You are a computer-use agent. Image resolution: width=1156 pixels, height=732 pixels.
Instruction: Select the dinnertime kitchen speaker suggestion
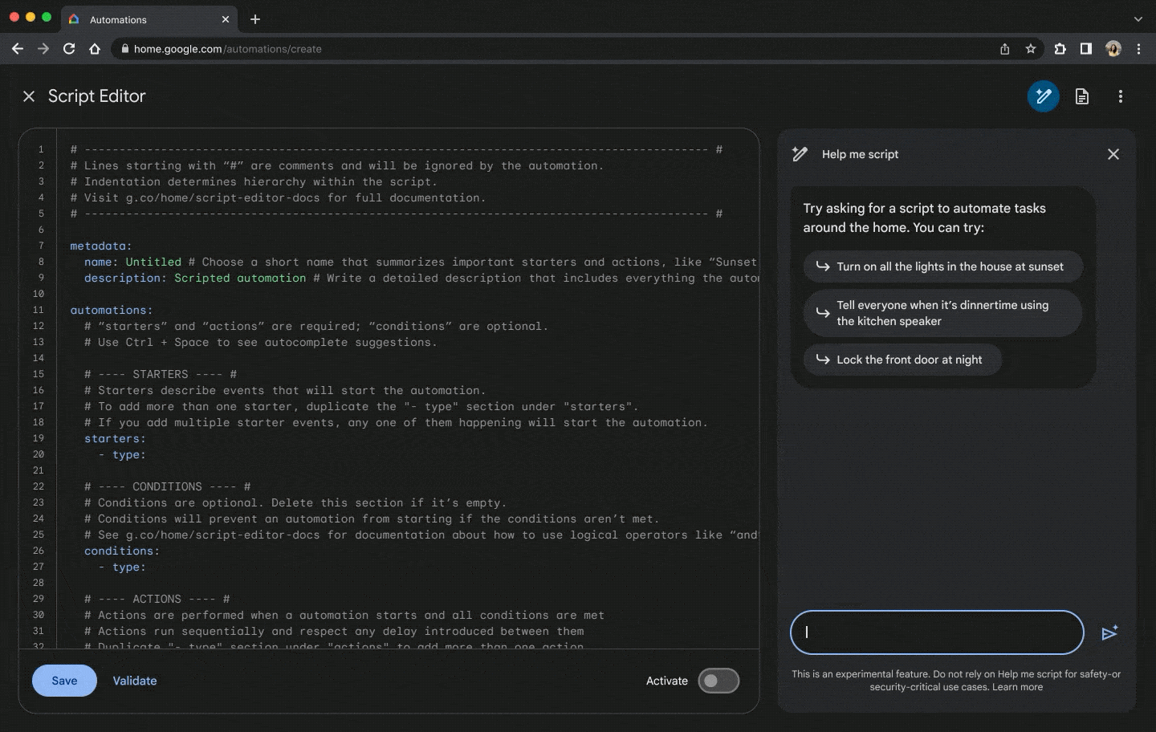(x=942, y=313)
